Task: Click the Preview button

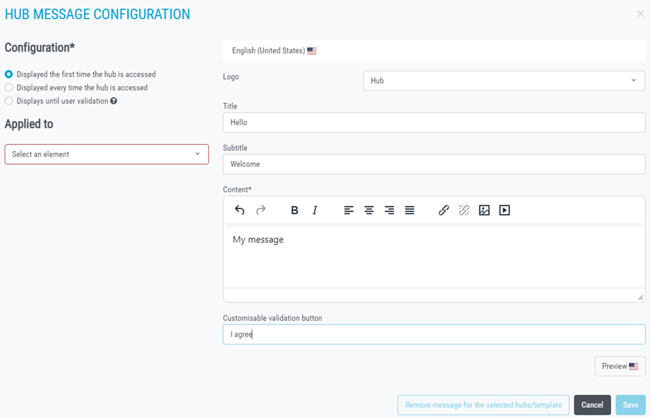Action: [620, 366]
